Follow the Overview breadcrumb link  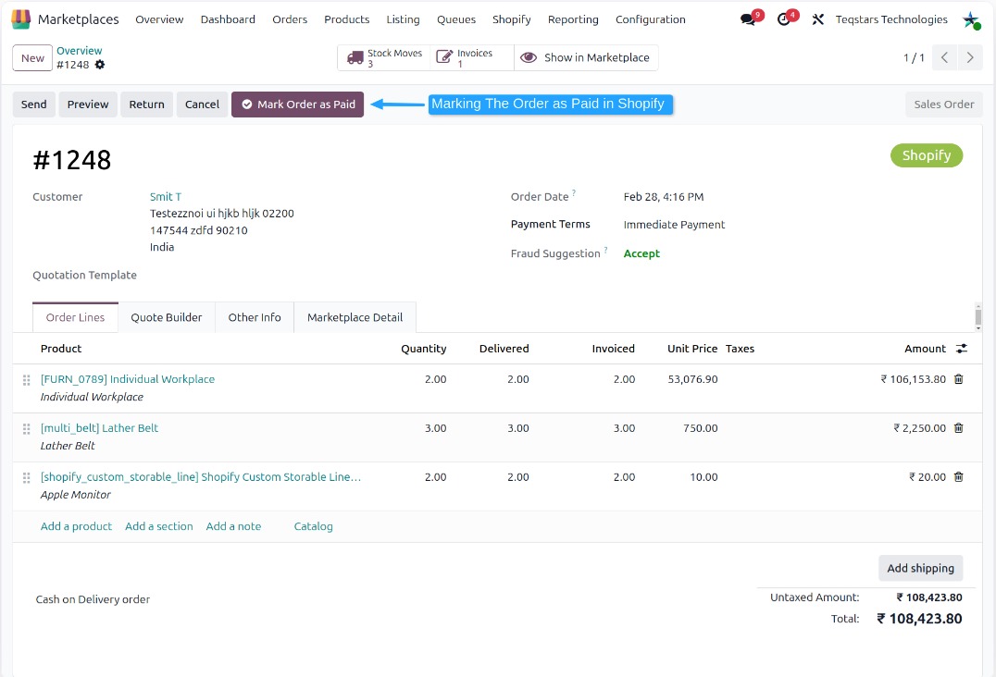(79, 51)
